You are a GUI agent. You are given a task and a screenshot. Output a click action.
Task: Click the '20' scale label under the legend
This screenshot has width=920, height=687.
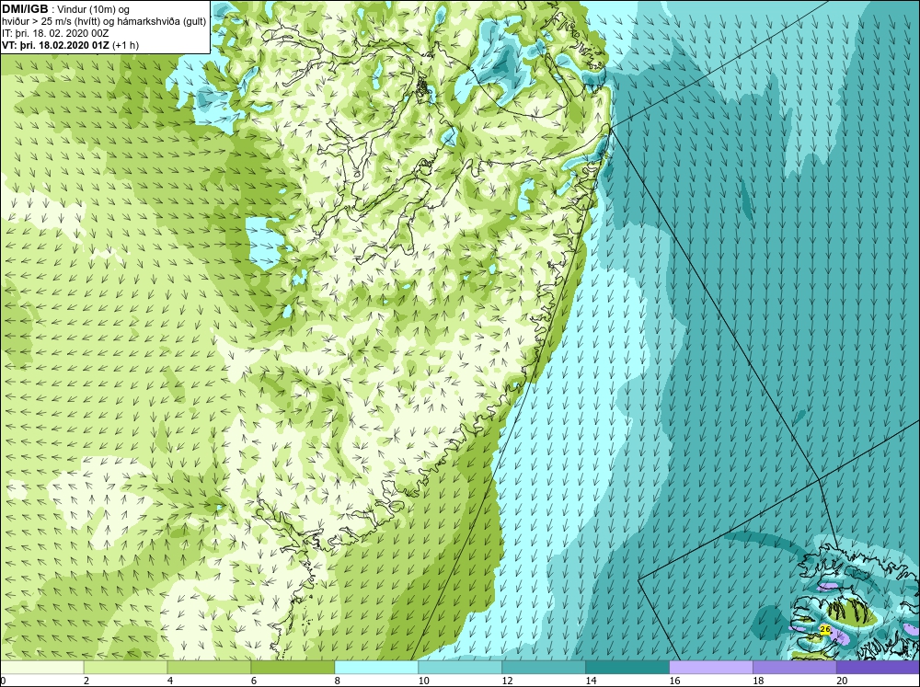[x=842, y=681]
